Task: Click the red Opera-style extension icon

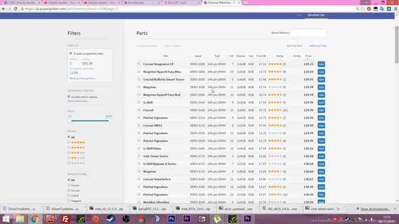Action: 368,9
